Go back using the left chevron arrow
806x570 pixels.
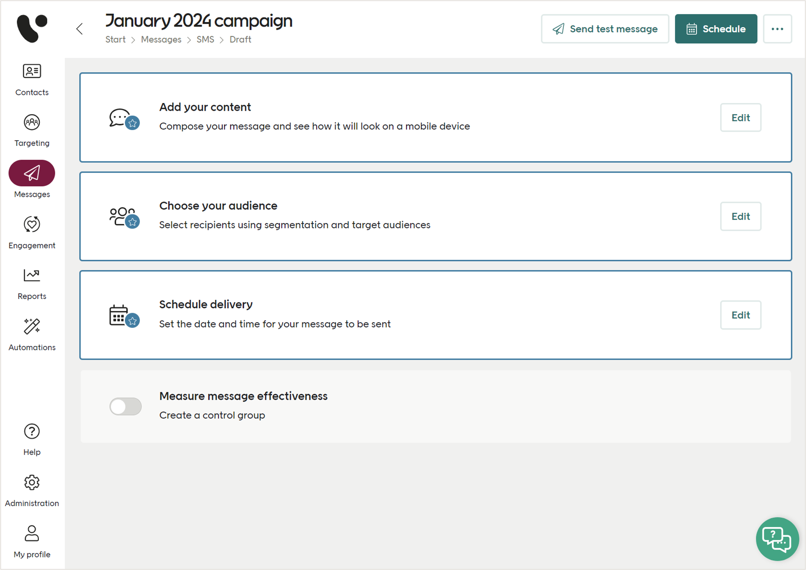[79, 29]
